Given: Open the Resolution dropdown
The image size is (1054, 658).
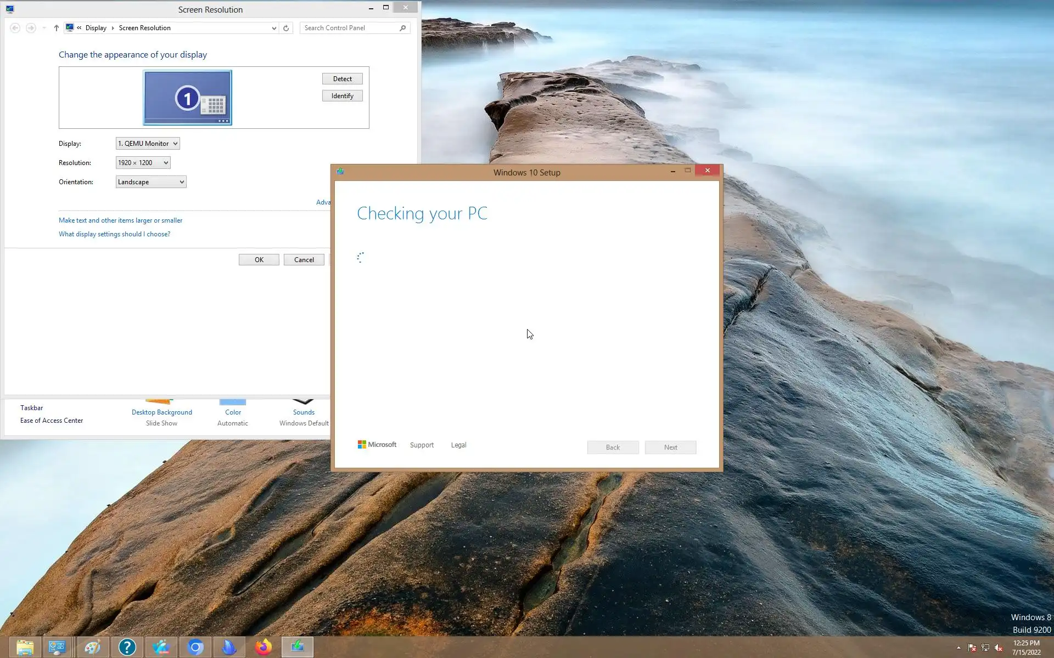Looking at the screenshot, I should (x=143, y=163).
